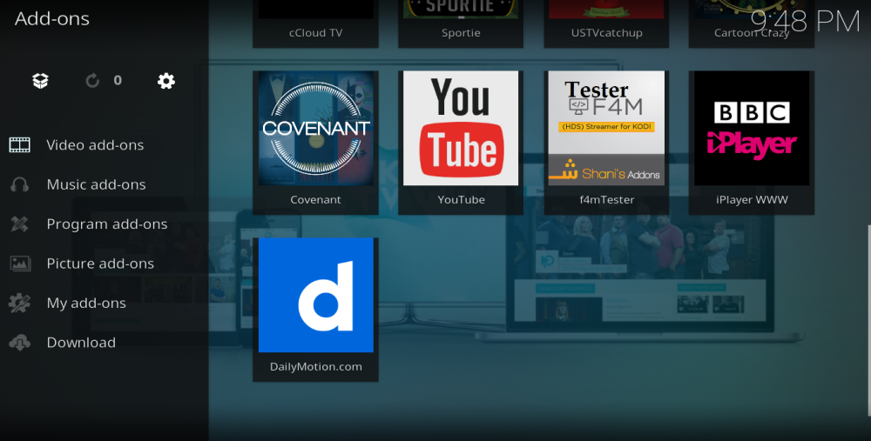
Task: Click the refresh updates arrow icon
Action: [92, 81]
